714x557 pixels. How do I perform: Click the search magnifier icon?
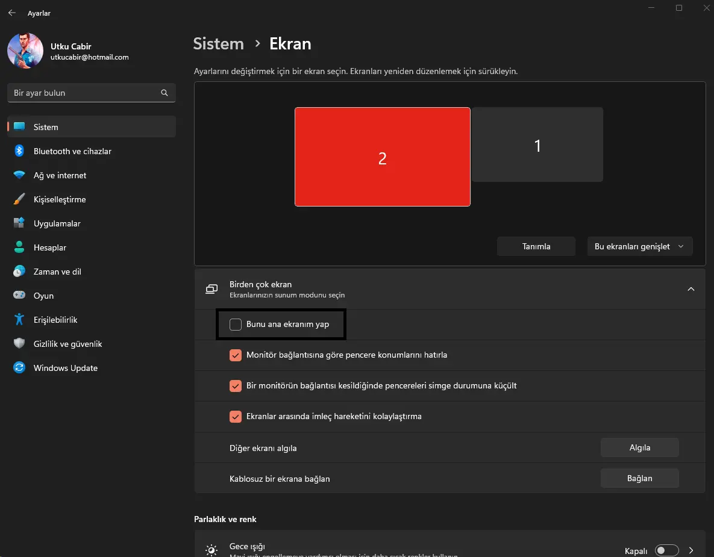[164, 93]
